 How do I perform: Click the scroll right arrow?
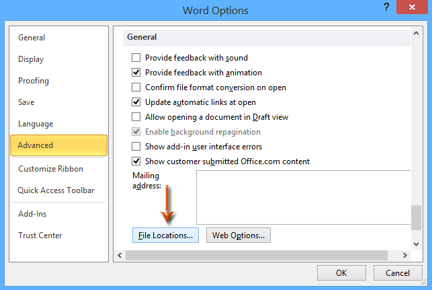click(404, 255)
